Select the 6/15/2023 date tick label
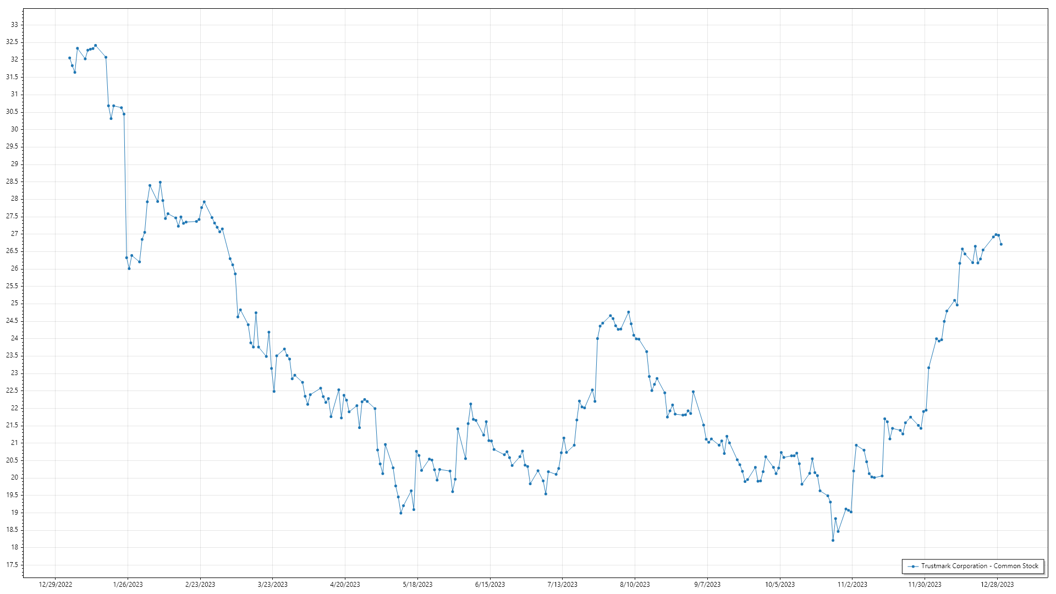 [x=490, y=585]
